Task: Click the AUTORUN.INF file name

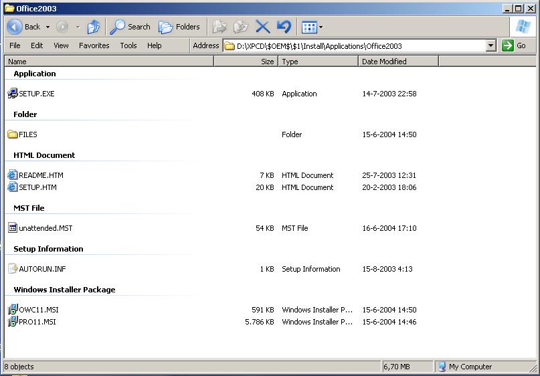Action: click(x=42, y=269)
